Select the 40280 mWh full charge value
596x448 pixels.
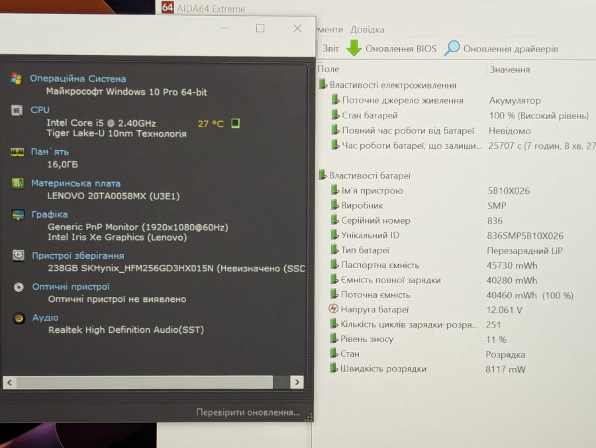coord(512,280)
